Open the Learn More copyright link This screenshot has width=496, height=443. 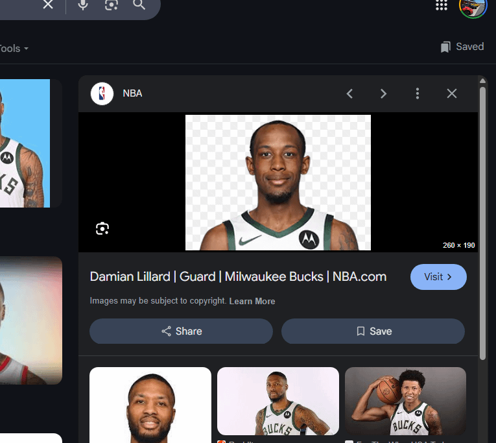coord(252,301)
